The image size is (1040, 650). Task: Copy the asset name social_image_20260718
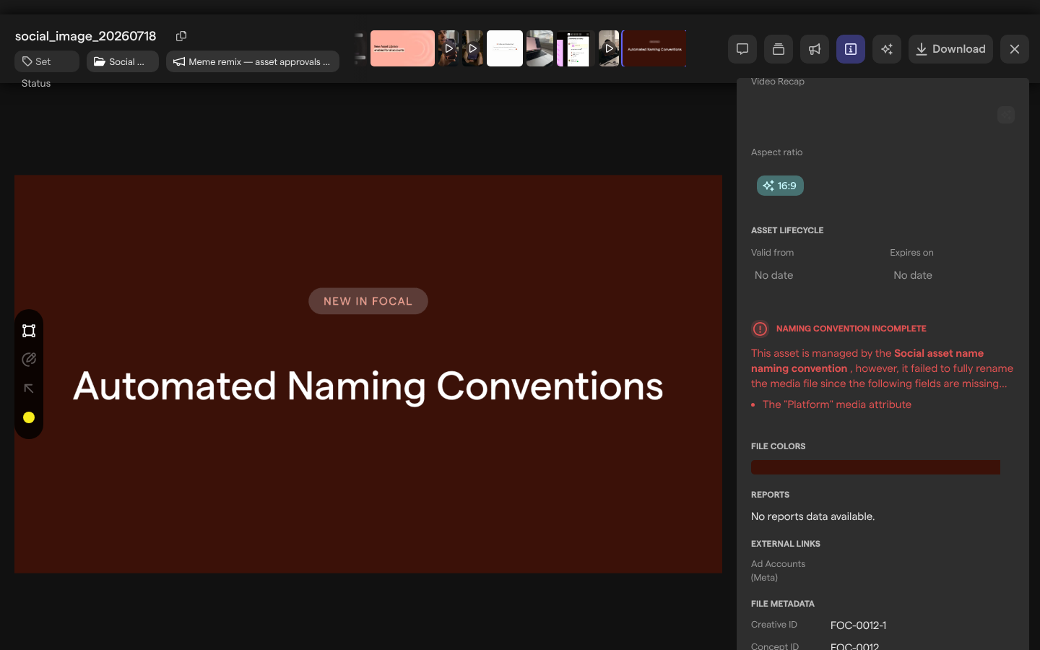click(x=181, y=36)
